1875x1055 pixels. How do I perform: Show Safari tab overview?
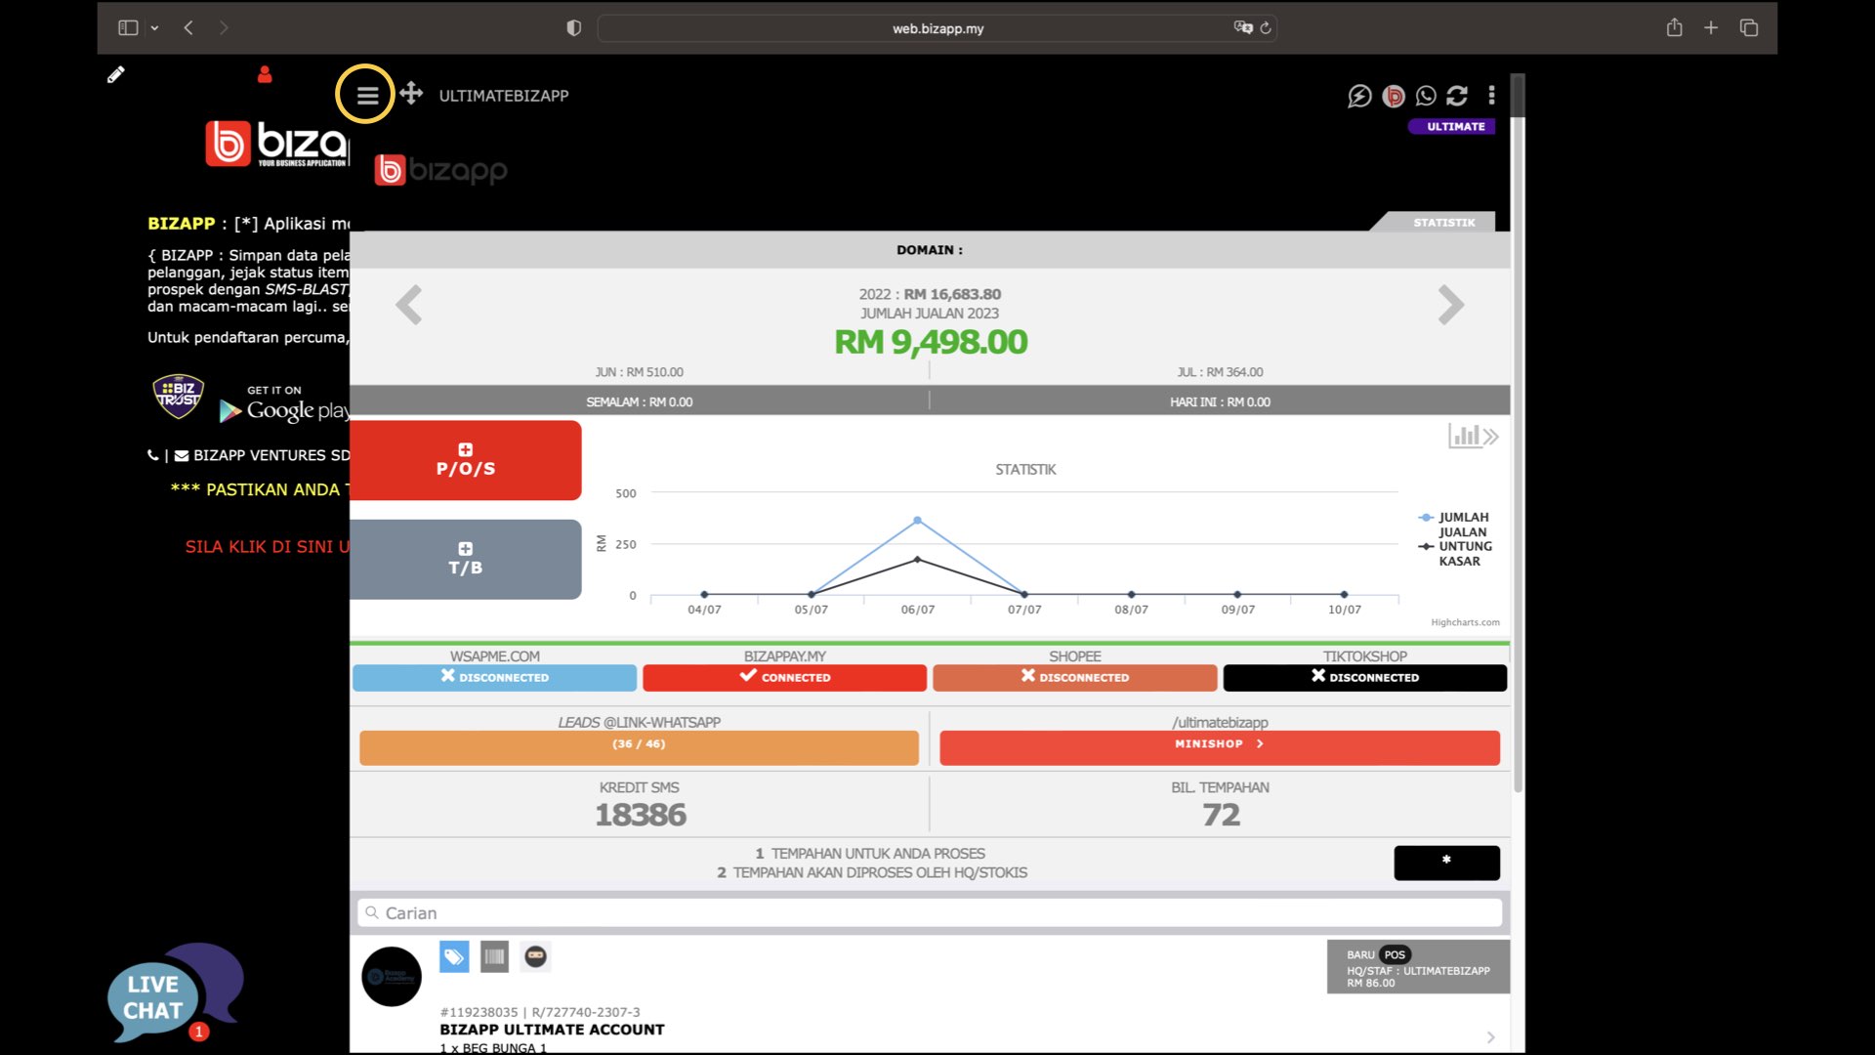point(1749,27)
